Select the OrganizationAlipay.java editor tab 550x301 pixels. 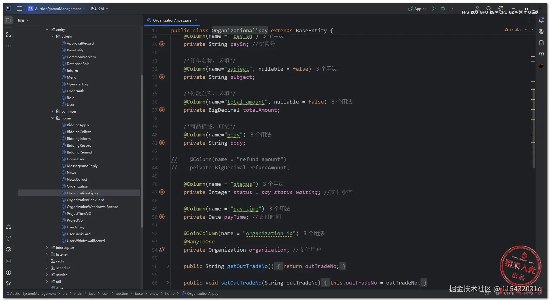(172, 20)
